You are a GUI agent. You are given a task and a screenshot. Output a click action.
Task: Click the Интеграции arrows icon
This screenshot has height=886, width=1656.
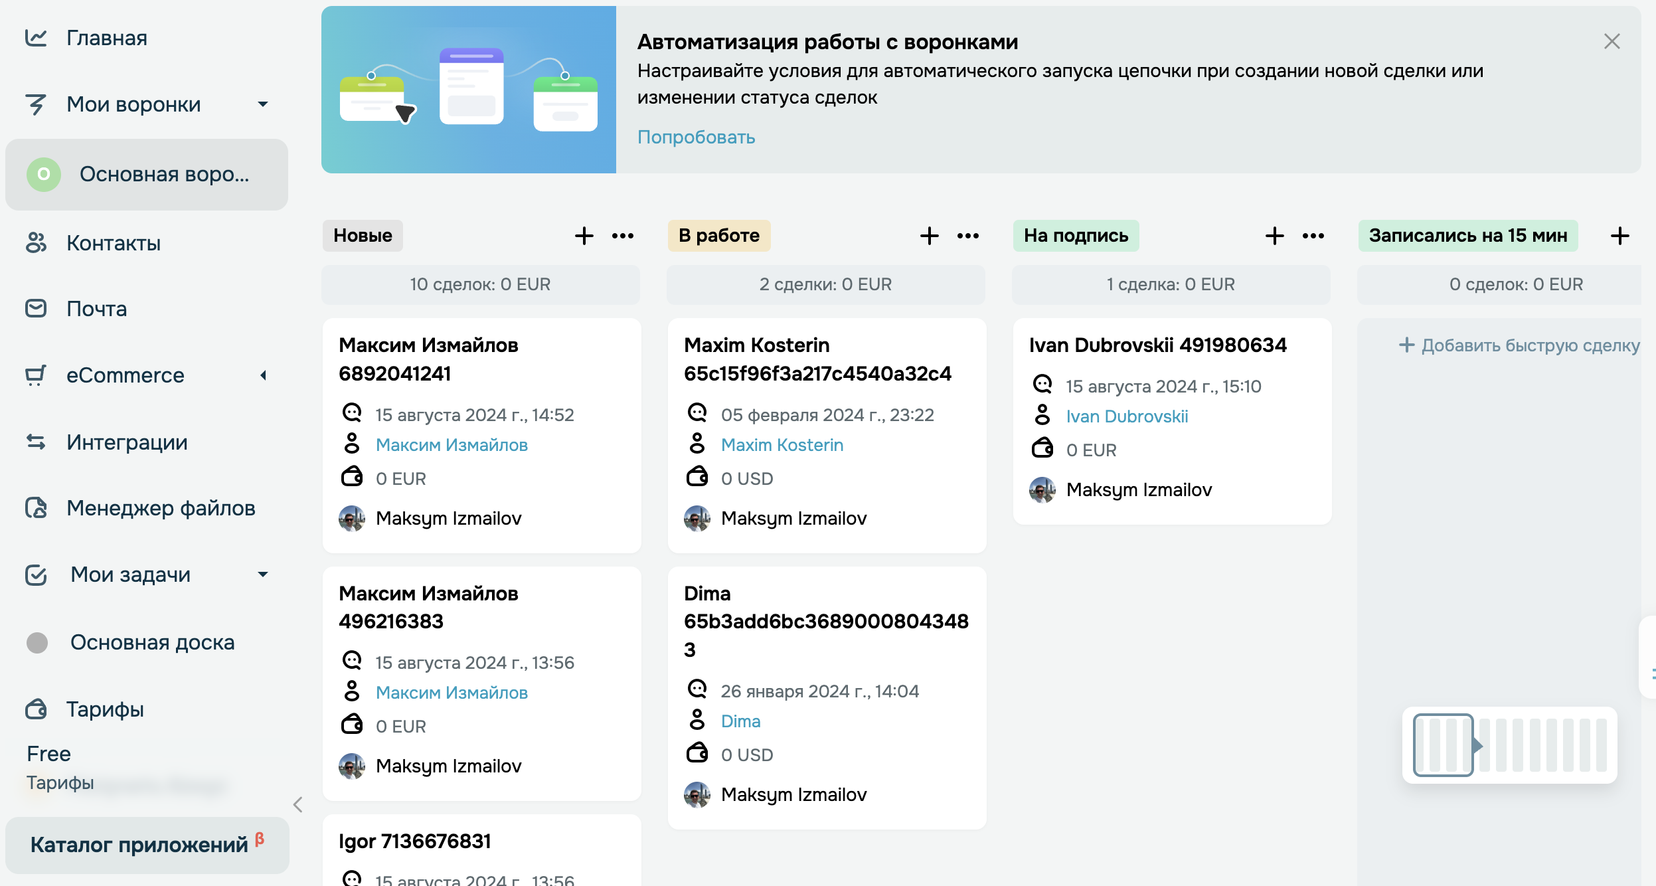coord(36,442)
